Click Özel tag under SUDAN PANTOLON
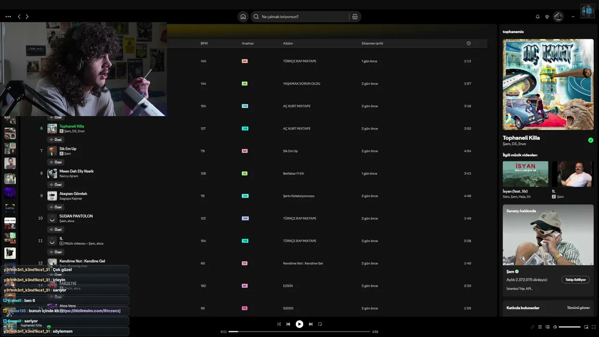This screenshot has height=337, width=599. click(56, 229)
